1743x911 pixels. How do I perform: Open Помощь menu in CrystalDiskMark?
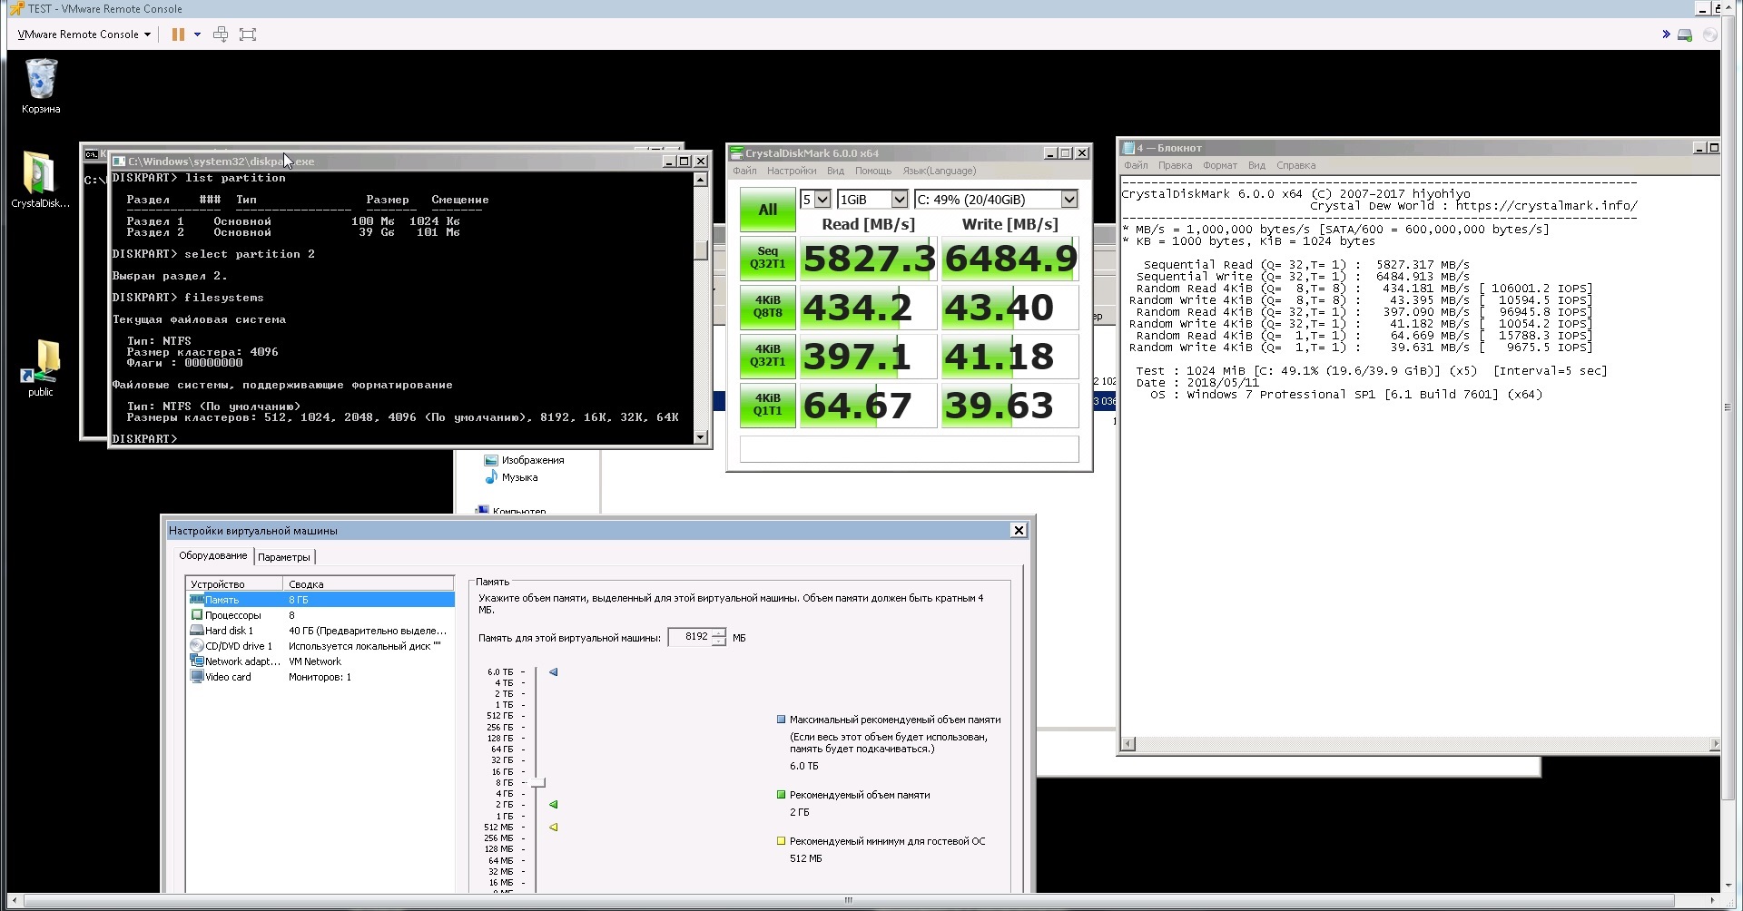point(872,171)
